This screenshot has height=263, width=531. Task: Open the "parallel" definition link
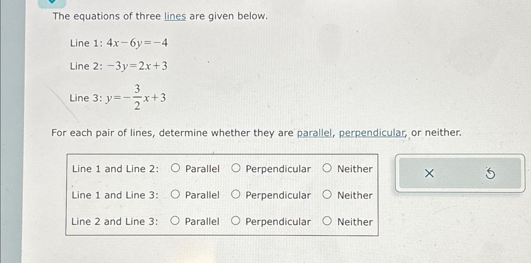314,133
